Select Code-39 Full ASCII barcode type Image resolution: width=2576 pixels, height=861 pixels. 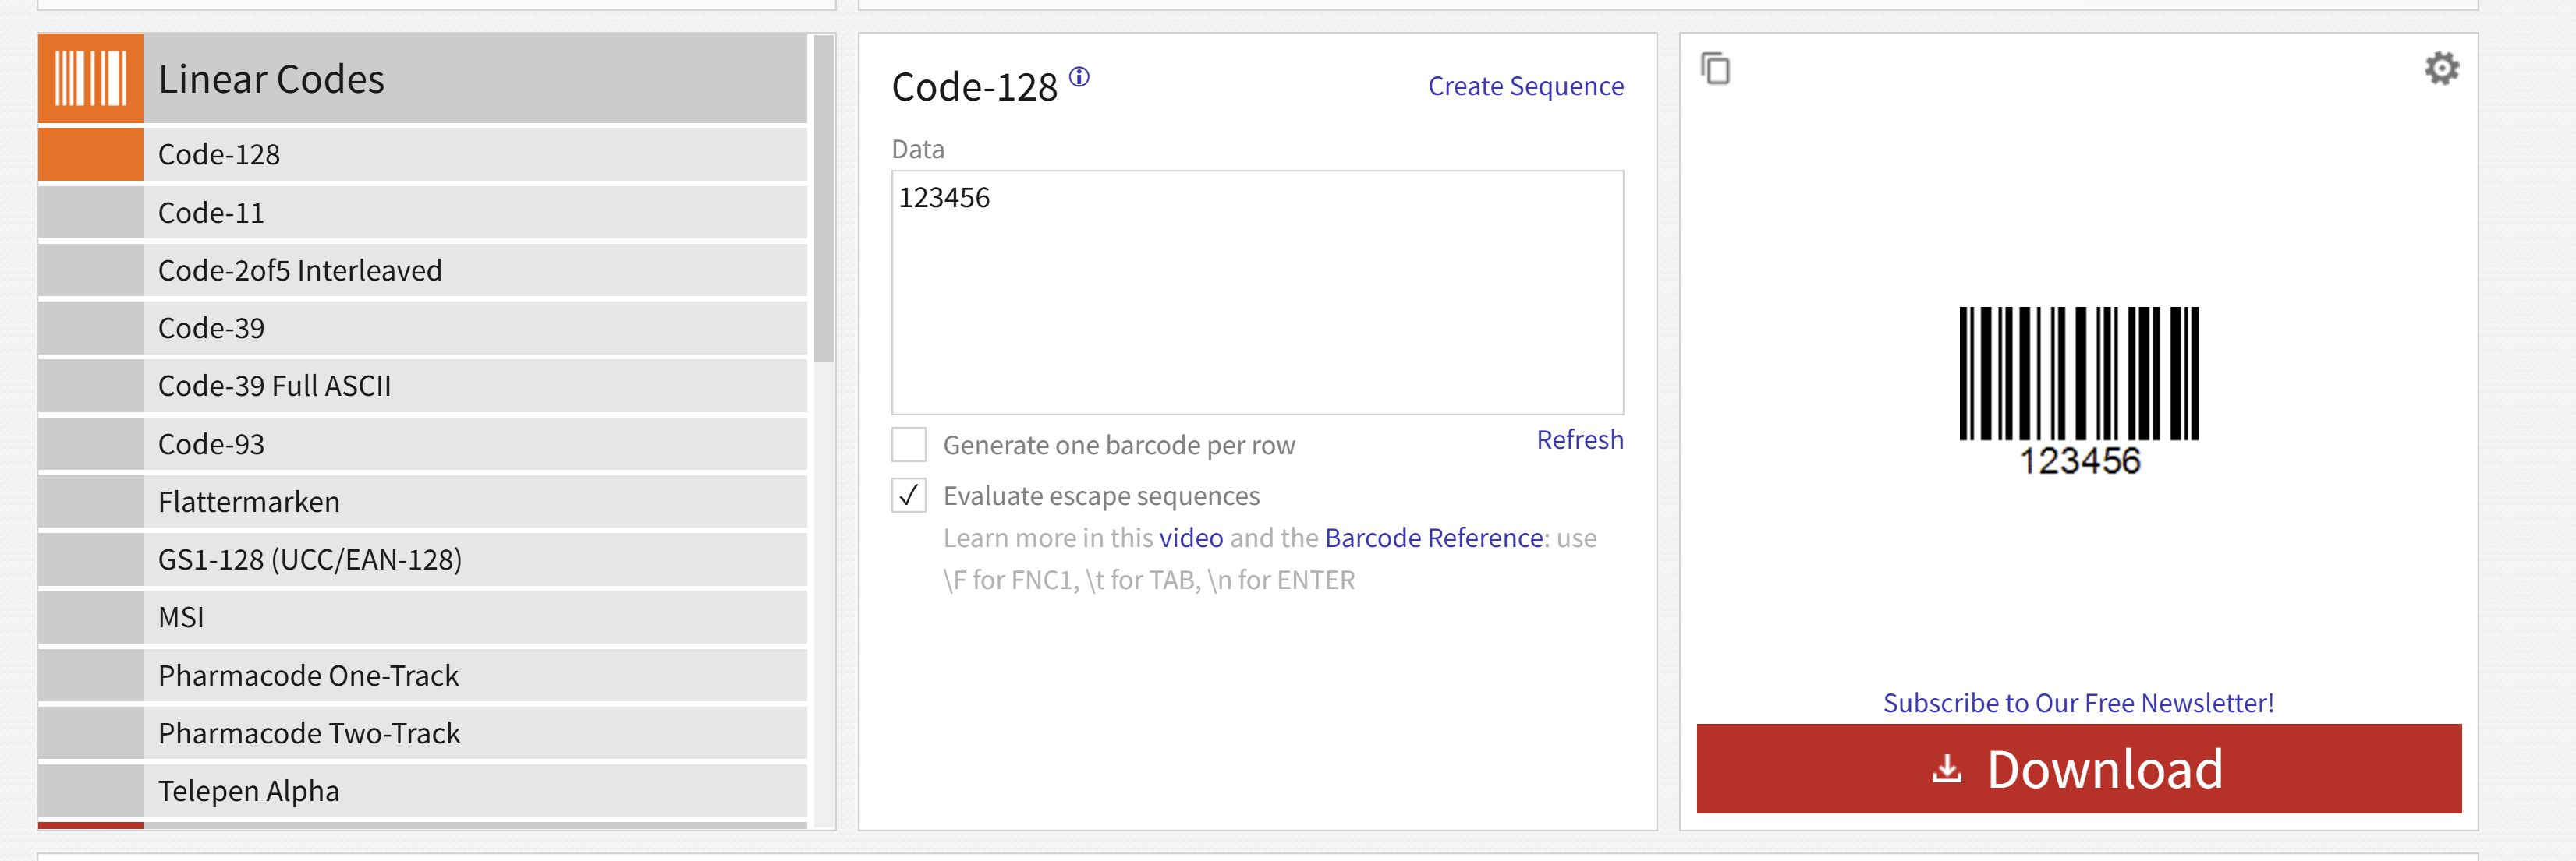(x=274, y=386)
